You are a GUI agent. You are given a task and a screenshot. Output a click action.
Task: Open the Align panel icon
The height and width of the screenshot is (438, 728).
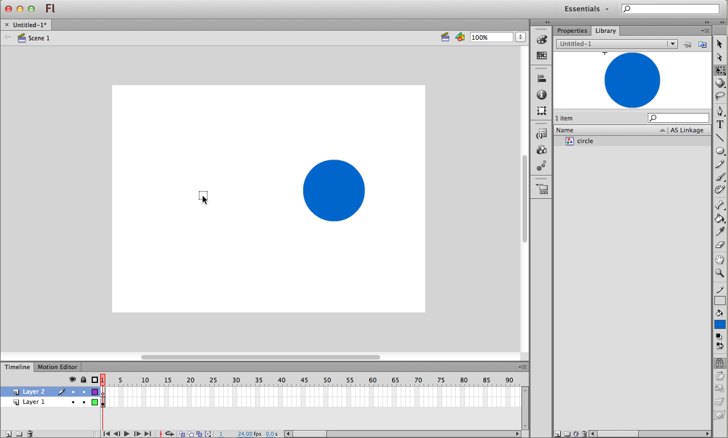[541, 79]
